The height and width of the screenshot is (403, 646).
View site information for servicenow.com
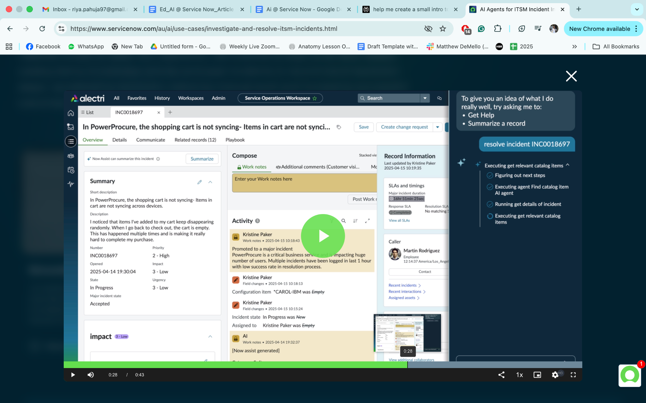62,29
